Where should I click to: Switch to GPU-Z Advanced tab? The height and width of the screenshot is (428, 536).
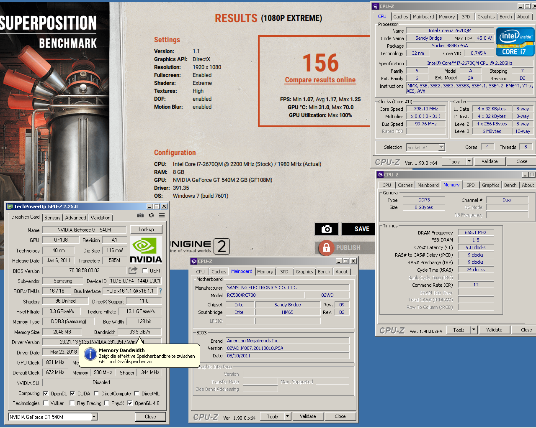click(75, 217)
